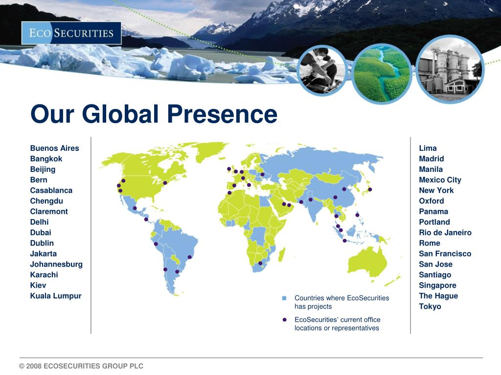Click the Mexico City office dot
The image size is (501, 375).
tap(135, 208)
